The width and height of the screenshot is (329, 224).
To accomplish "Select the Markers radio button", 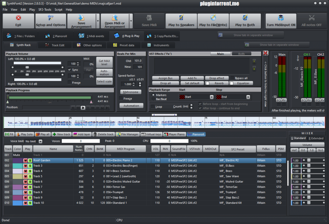I will tap(153, 95).
